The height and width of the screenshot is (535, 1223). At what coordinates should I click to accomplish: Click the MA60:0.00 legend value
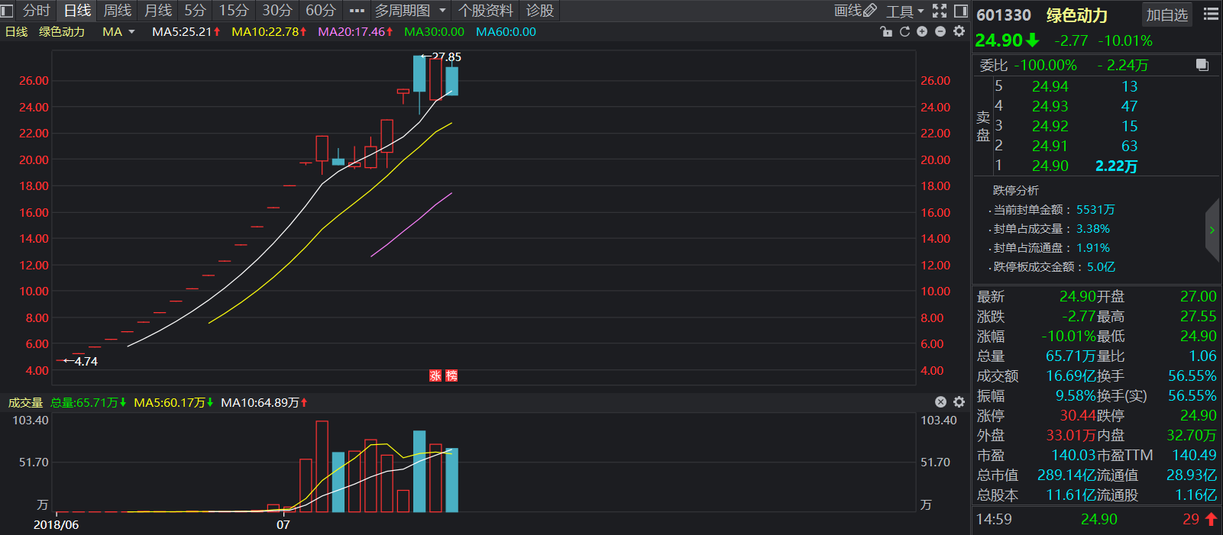(506, 32)
